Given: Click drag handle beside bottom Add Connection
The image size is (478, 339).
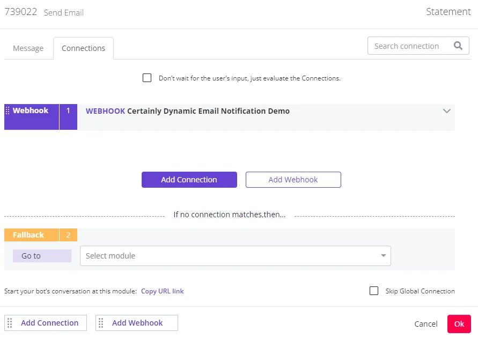Looking at the screenshot, I should [10, 323].
